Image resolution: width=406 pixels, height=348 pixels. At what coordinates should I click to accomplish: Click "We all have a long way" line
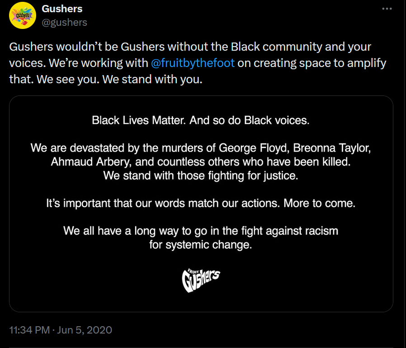coord(201,231)
